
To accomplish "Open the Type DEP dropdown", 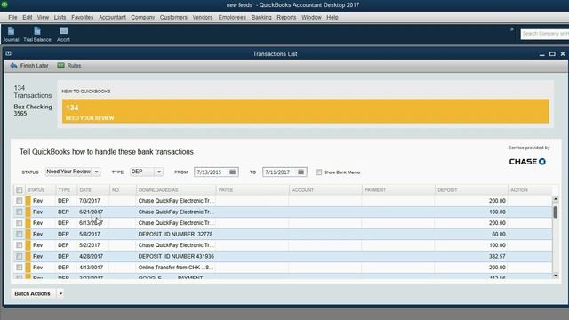I will pos(147,172).
